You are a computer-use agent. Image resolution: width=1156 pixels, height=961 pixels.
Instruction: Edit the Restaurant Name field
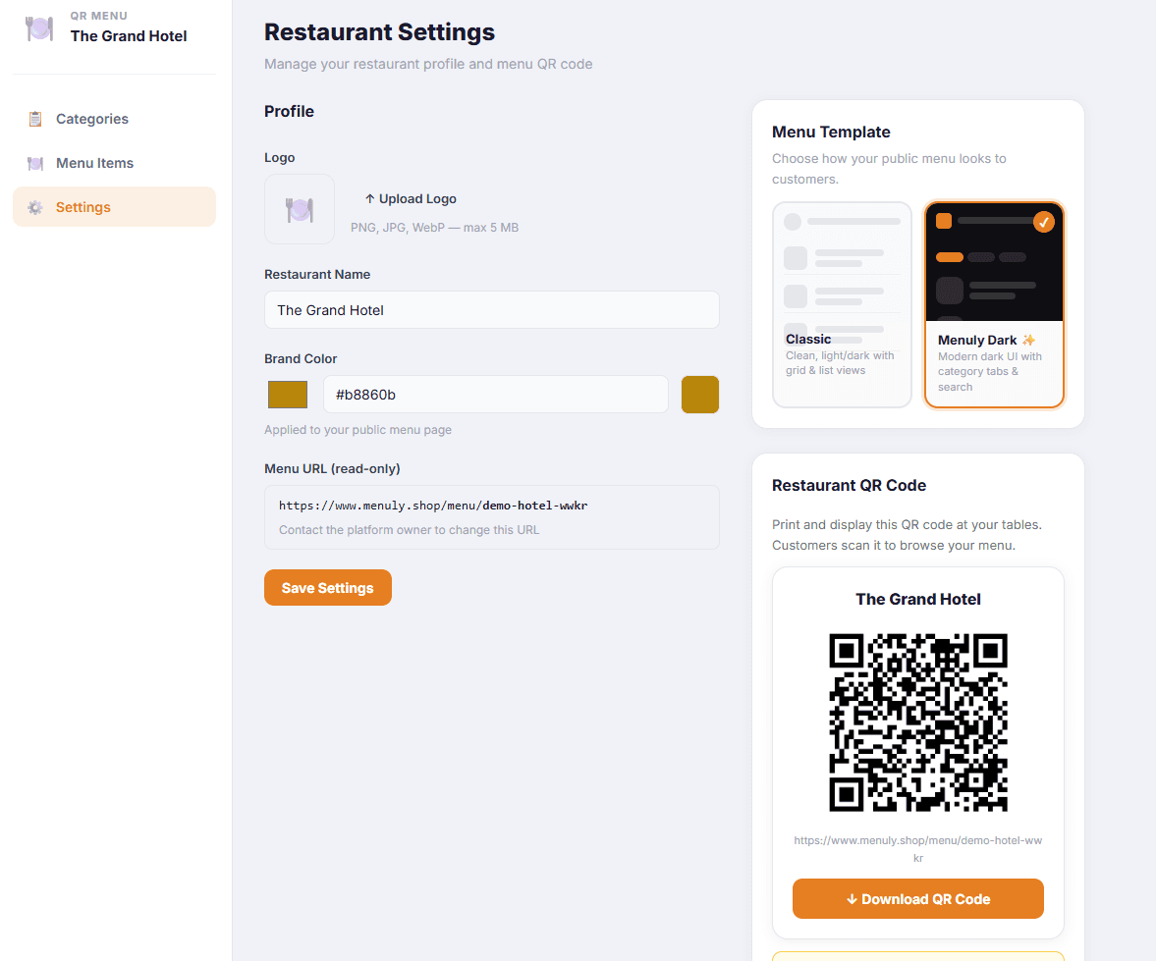(492, 310)
